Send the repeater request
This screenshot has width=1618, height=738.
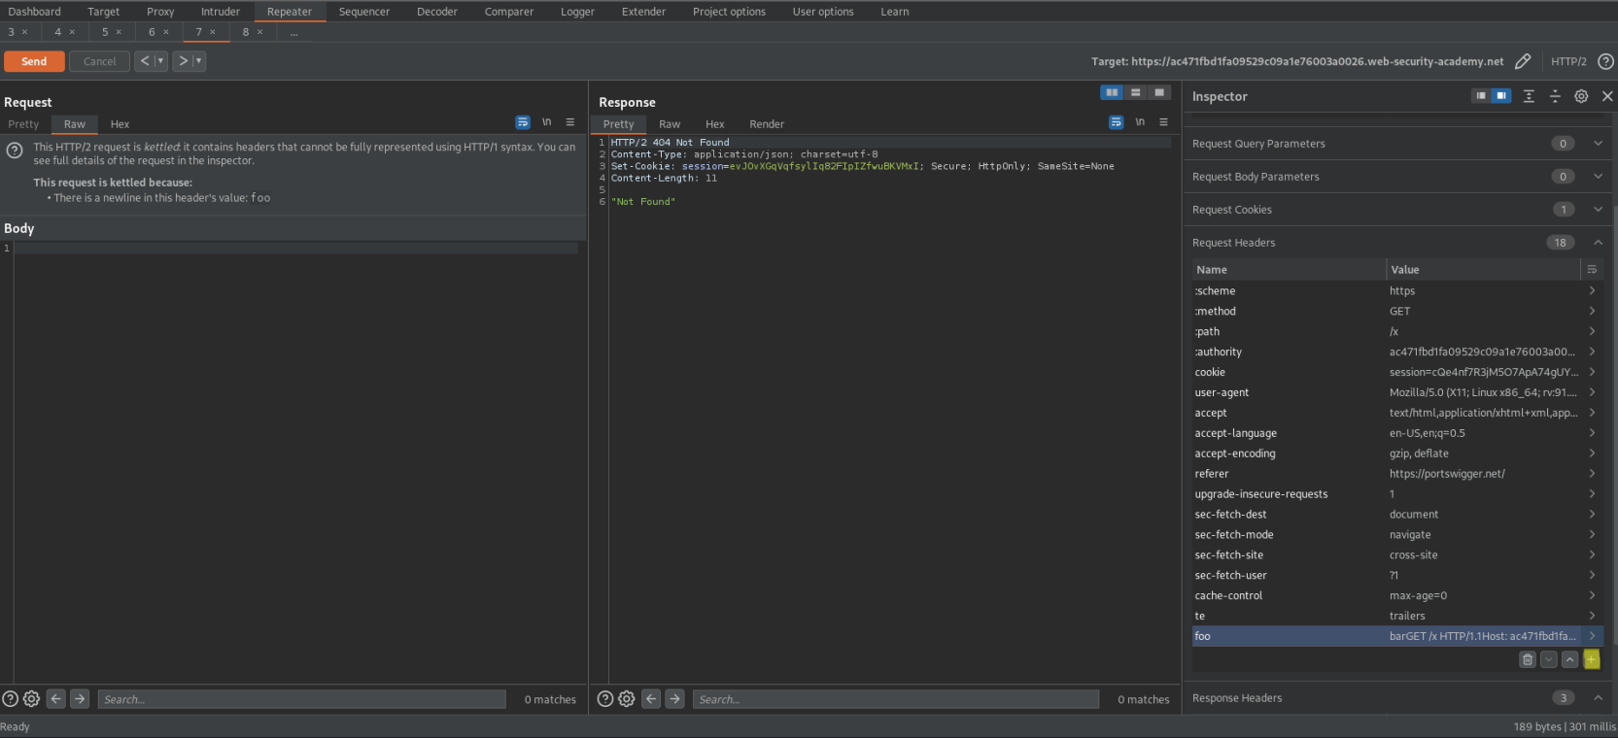(x=34, y=61)
